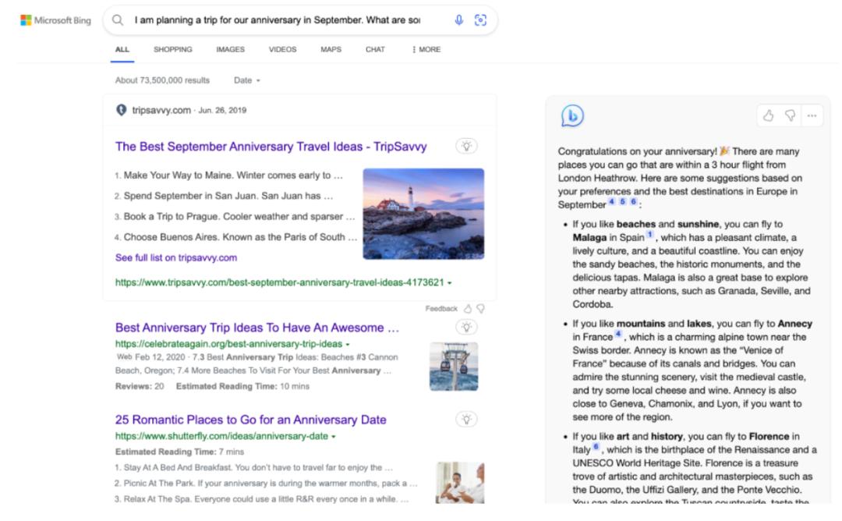
Task: Click lightbulb icon beside TripSavvy result
Action: pos(467,146)
